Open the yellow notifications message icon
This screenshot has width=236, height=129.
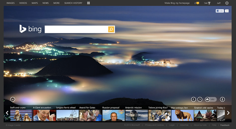coord(198,3)
